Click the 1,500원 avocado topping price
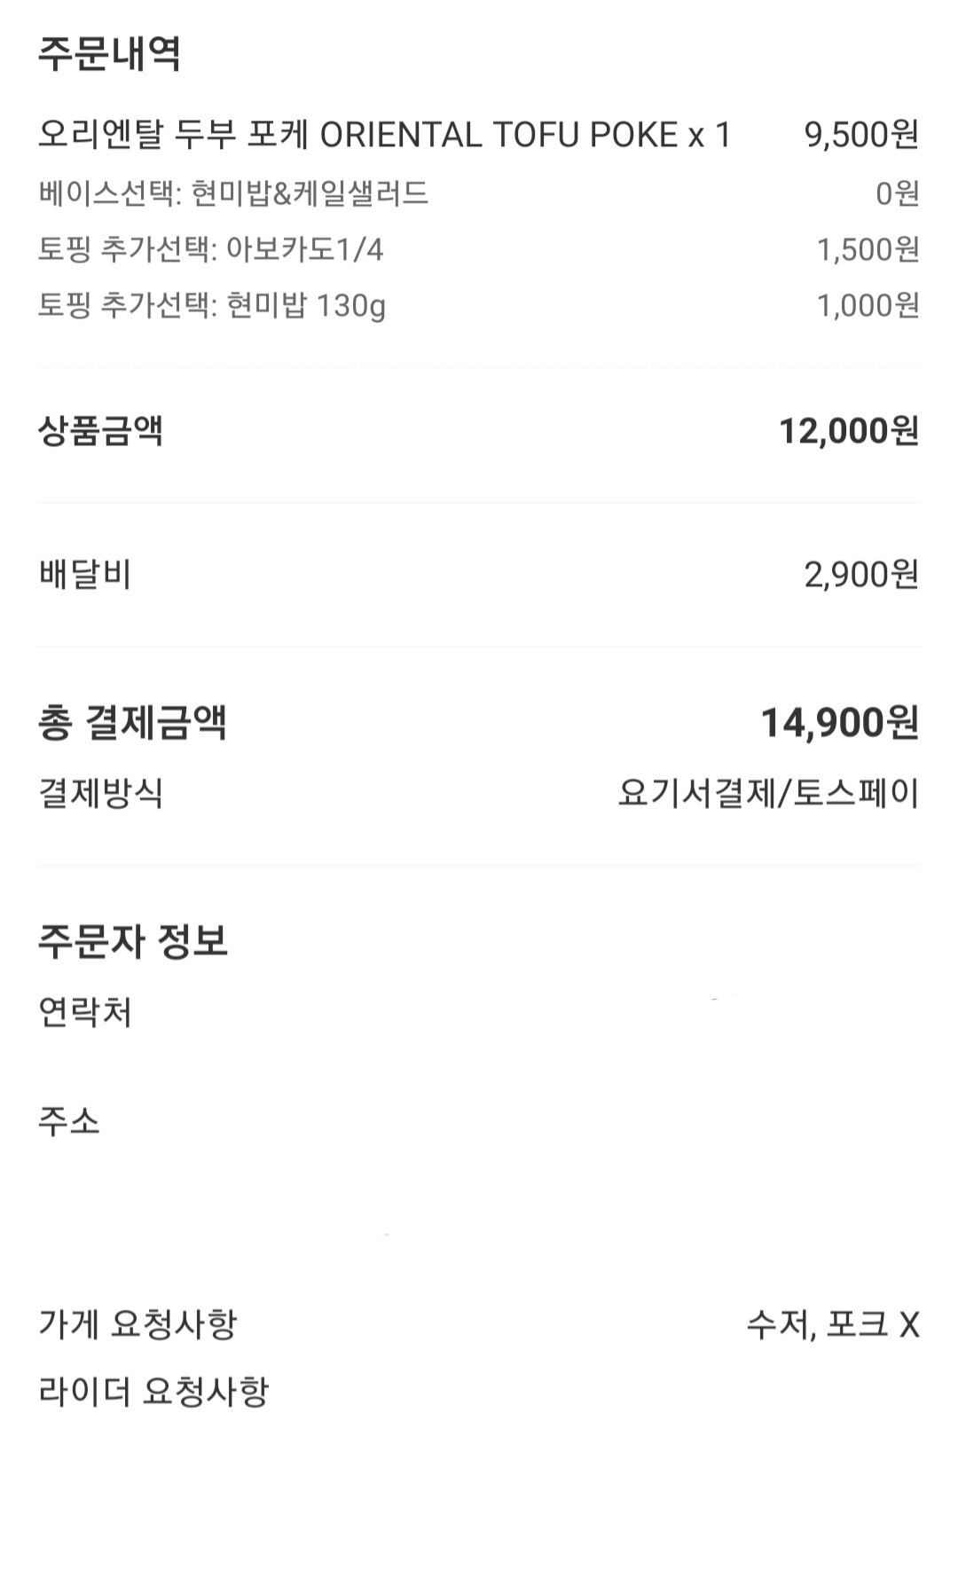Screen dimensions: 958x1570 (867, 250)
